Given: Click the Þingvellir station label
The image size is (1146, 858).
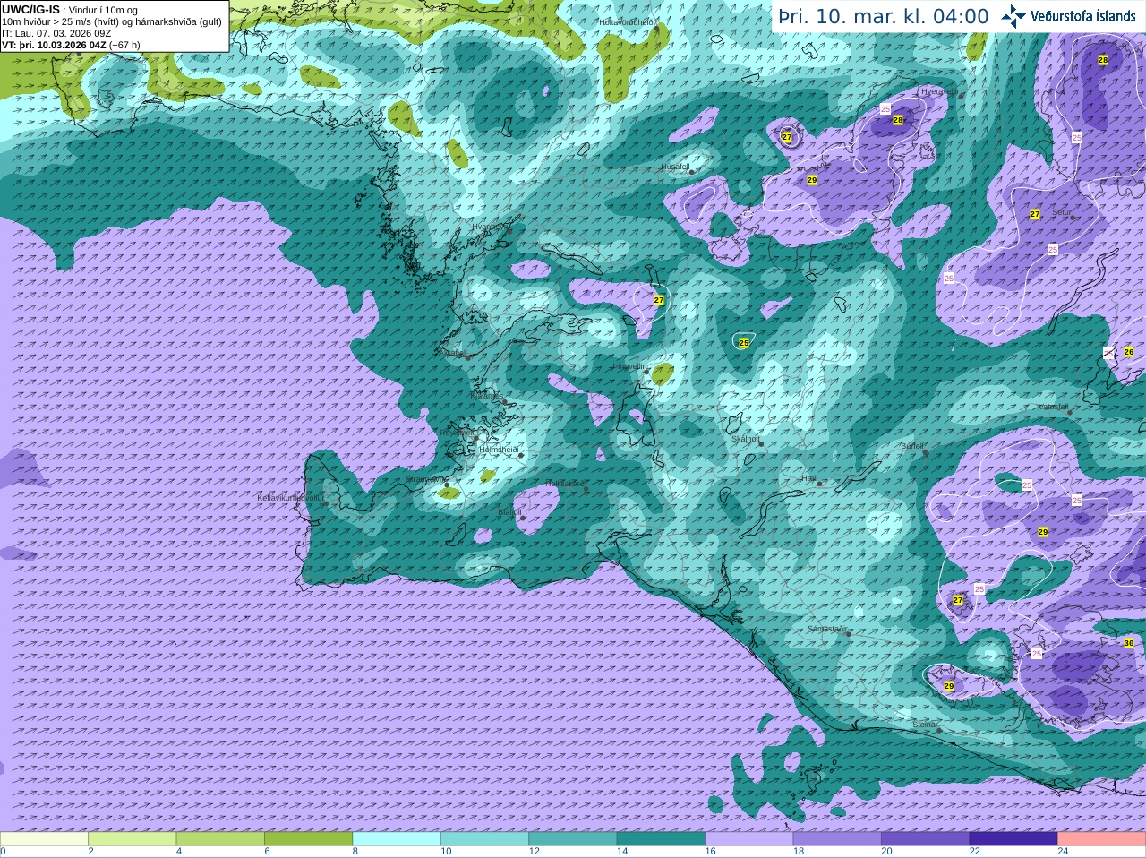Looking at the screenshot, I should tap(629, 366).
